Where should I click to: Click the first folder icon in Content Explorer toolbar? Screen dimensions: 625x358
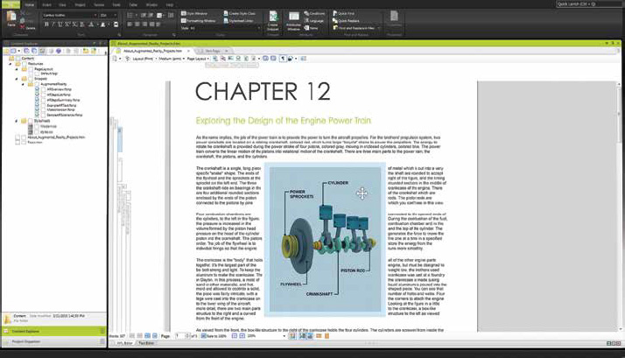(6, 51)
